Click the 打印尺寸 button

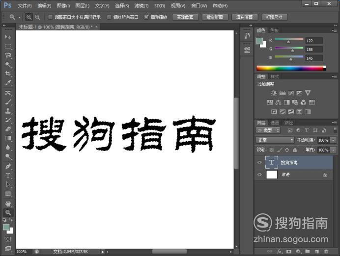click(x=274, y=17)
